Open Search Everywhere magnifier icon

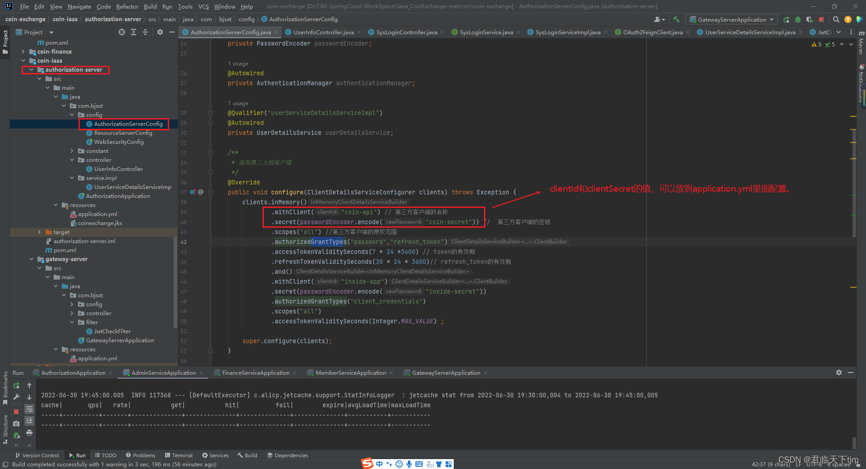point(836,19)
